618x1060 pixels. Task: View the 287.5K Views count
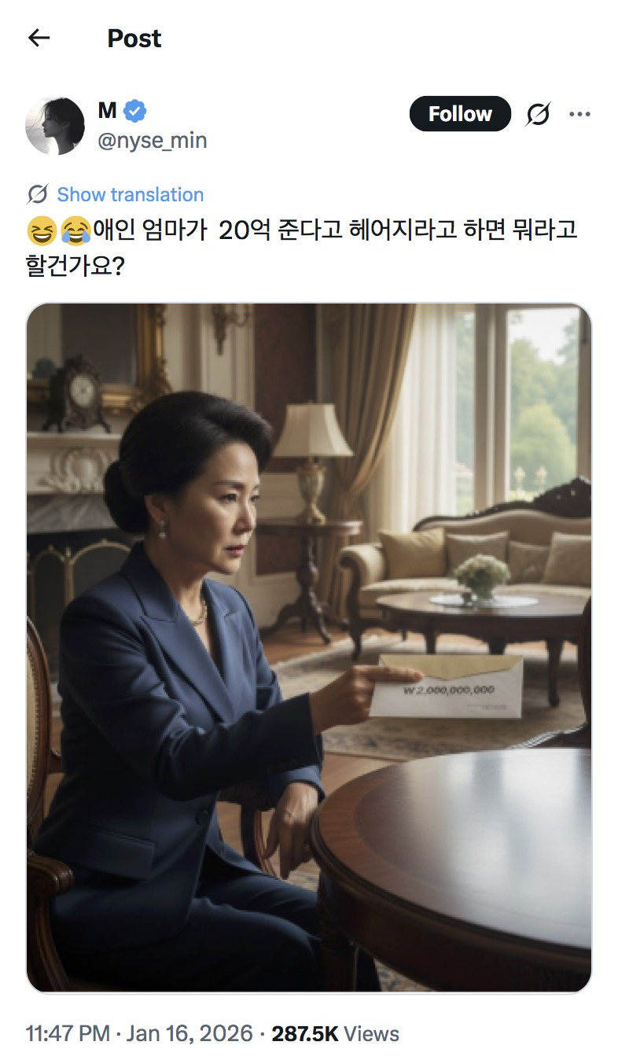tap(336, 1033)
